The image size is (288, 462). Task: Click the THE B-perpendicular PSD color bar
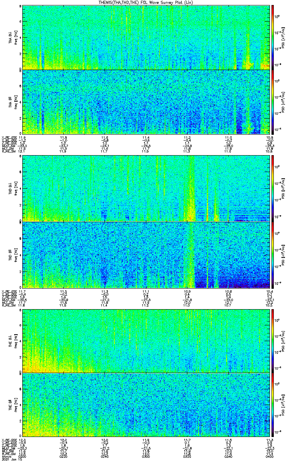point(273,340)
